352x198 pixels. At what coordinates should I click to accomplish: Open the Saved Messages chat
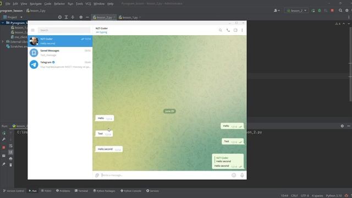tap(60, 53)
